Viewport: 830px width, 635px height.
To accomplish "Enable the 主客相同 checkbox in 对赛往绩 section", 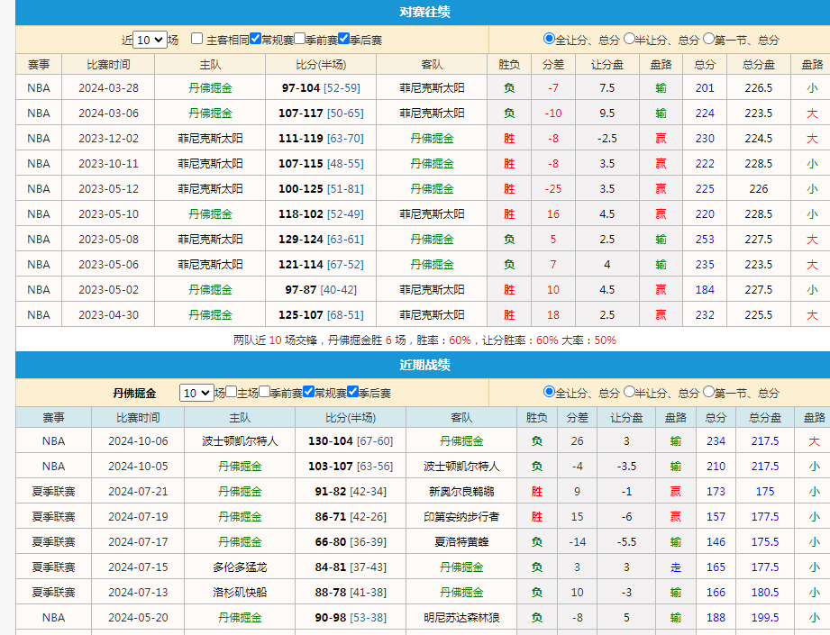I will 195,39.
